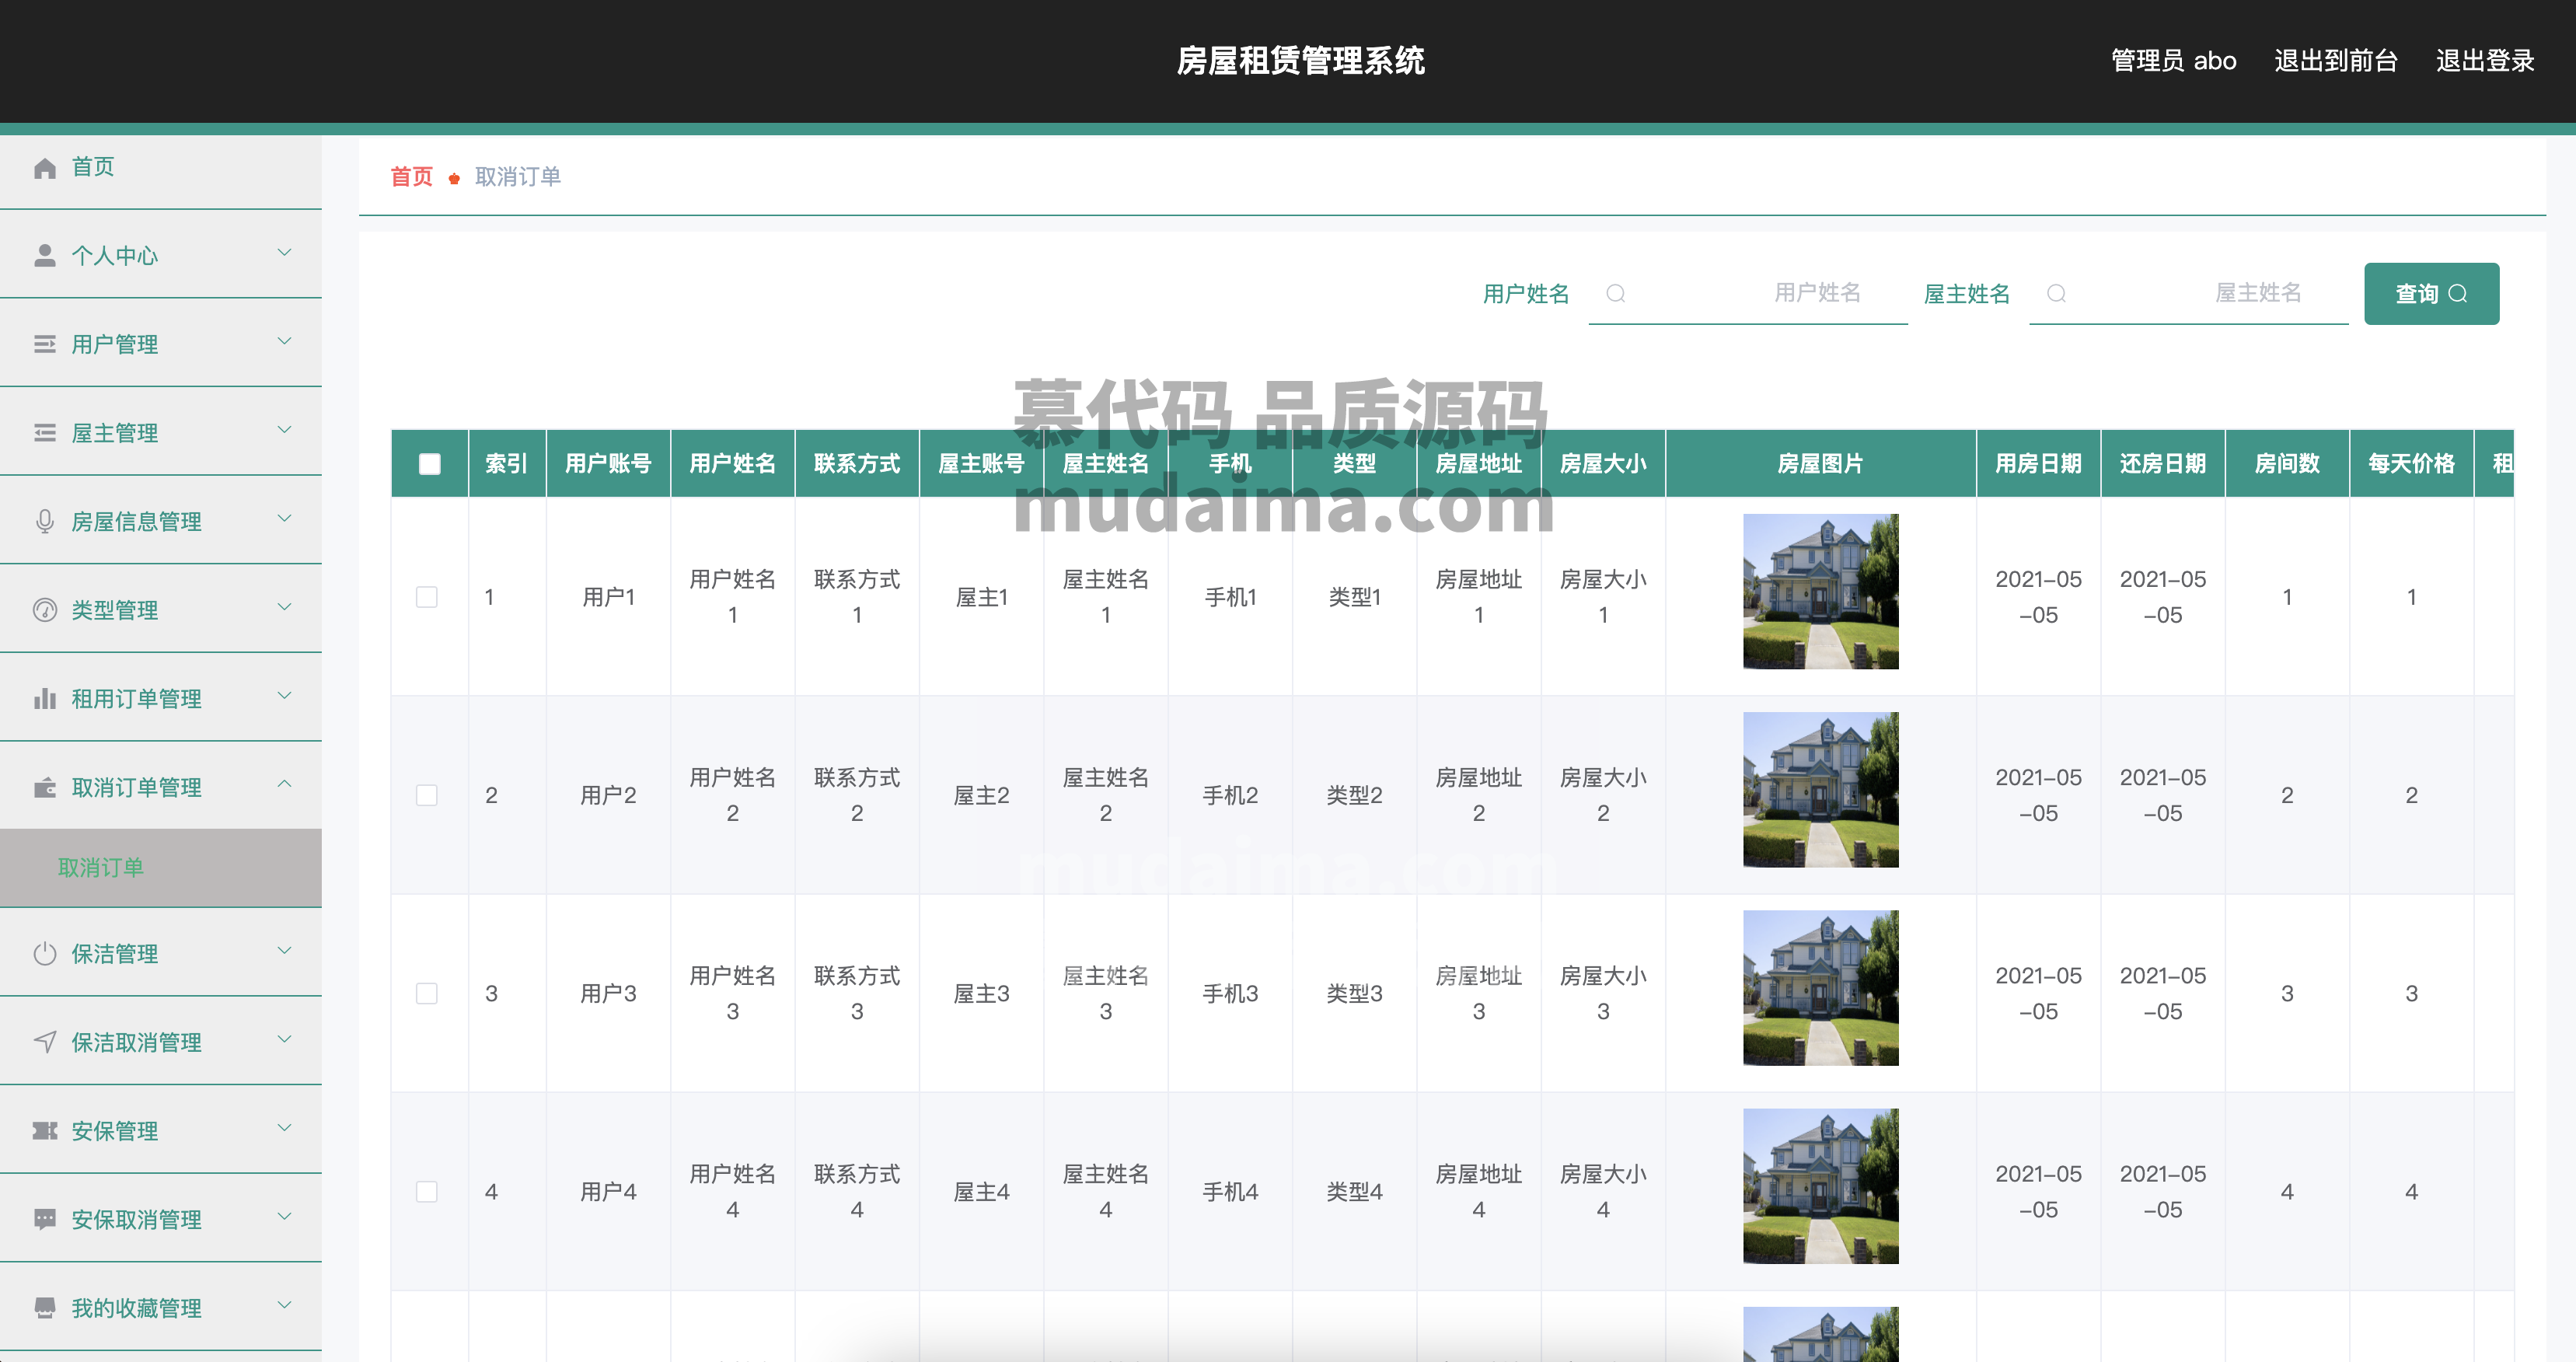This screenshot has height=1362, width=2576.
Task: Expand 安保取消管理 using its chevron
Action: [284, 1217]
